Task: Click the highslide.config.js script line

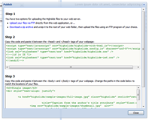Action: click(73, 49)
